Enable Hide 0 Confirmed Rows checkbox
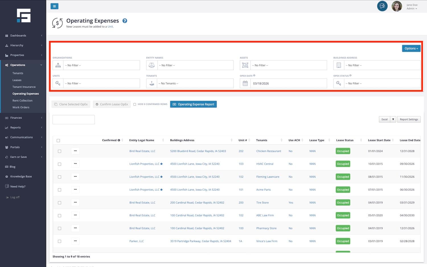The width and height of the screenshot is (427, 267). (135, 104)
